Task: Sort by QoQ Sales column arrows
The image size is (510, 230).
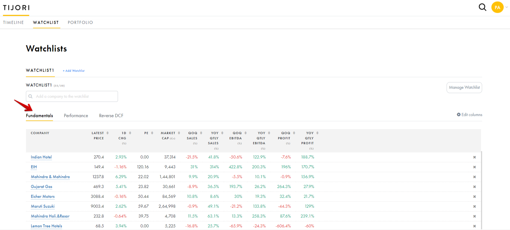Action: coord(201,133)
